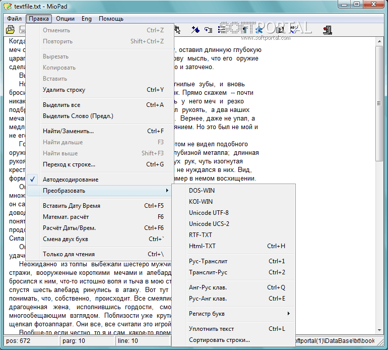The image size is (388, 350).
Task: Click the bulleted list toolbar icon
Action: click(222, 30)
